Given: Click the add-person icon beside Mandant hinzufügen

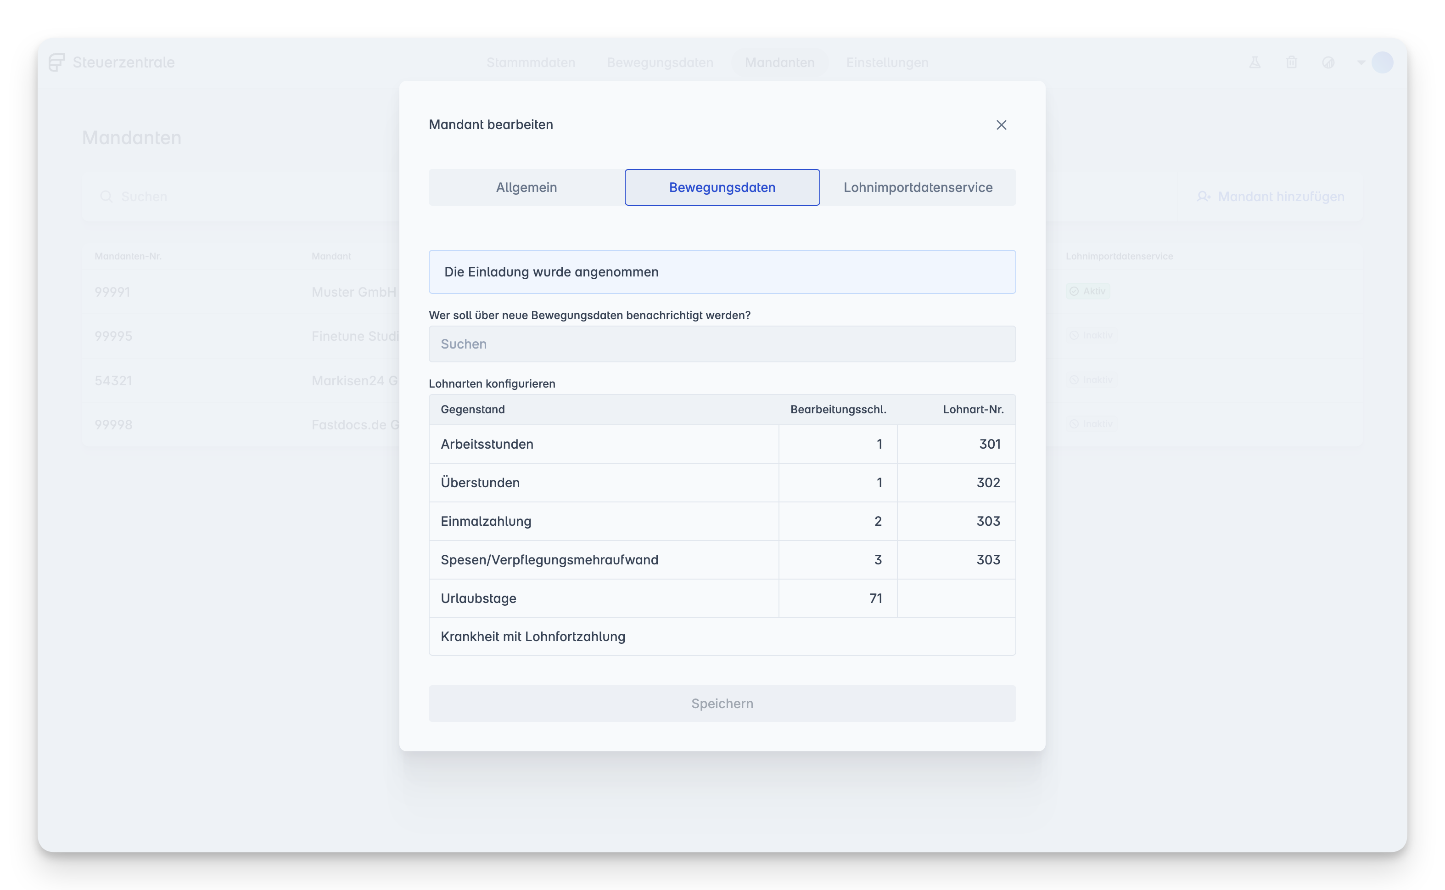Looking at the screenshot, I should click(x=1203, y=197).
